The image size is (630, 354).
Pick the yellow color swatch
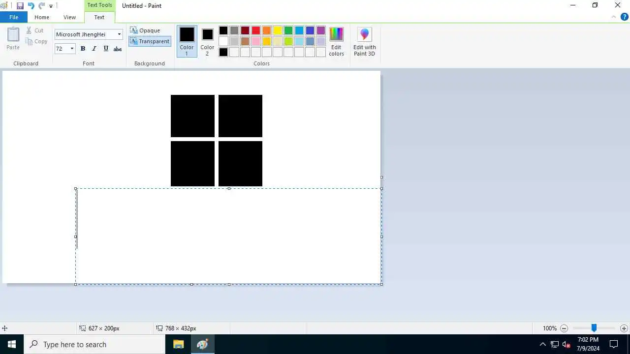[x=278, y=30]
